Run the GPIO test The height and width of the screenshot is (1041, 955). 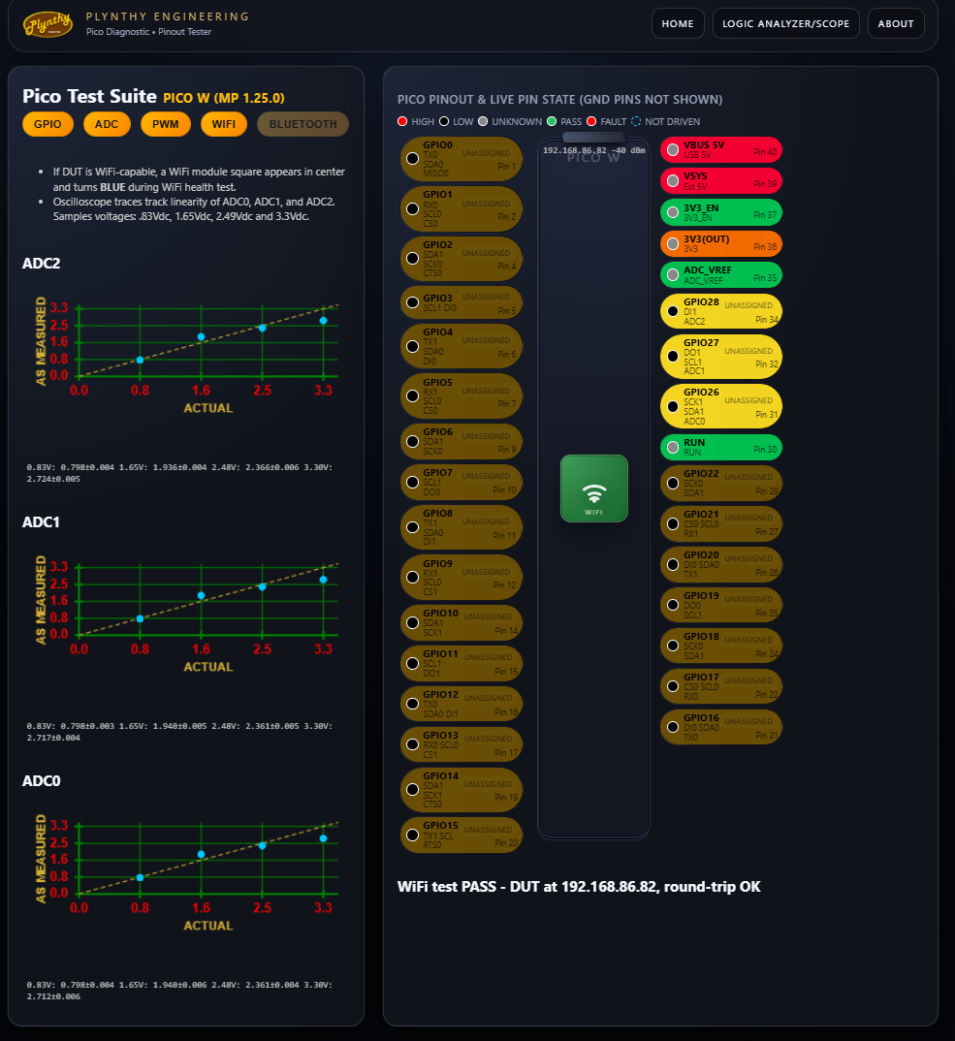click(48, 124)
